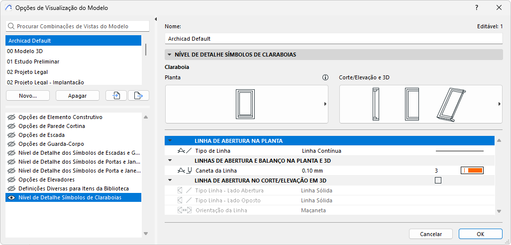Select Opções de Parede Cortina item
This screenshot has width=511, height=245.
[x=51, y=126]
